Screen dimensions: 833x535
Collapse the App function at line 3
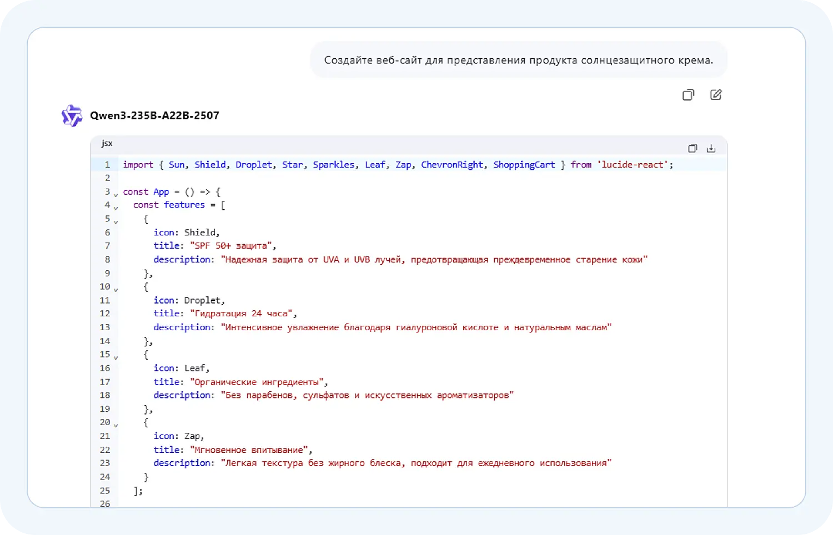[x=116, y=195]
